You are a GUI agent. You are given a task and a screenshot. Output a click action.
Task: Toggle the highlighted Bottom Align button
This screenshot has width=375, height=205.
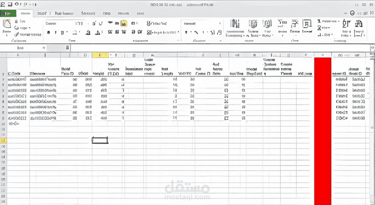tap(124, 24)
